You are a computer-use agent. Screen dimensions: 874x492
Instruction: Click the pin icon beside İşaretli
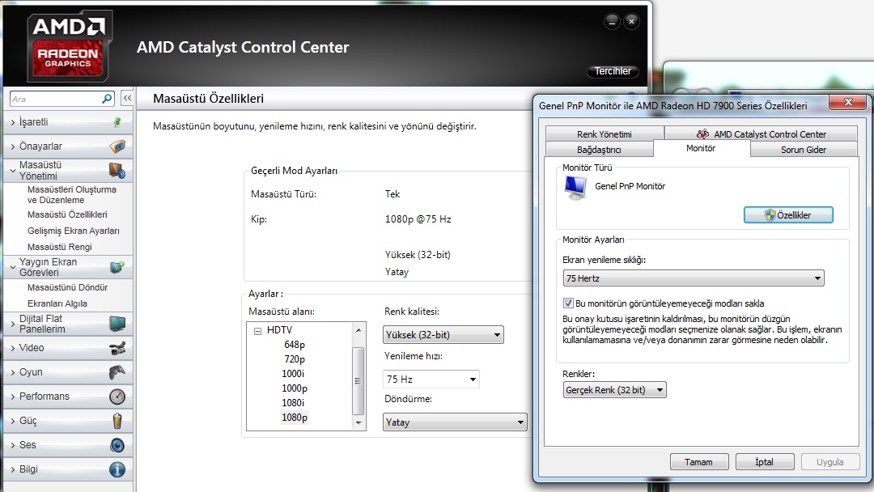117,121
